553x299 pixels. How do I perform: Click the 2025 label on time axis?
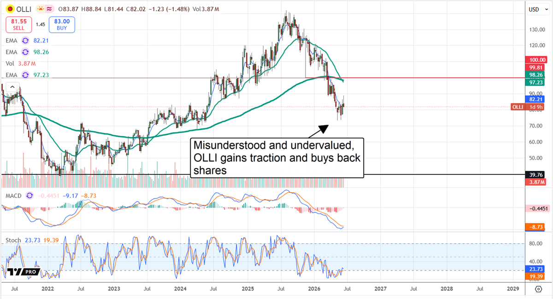pos(247,288)
